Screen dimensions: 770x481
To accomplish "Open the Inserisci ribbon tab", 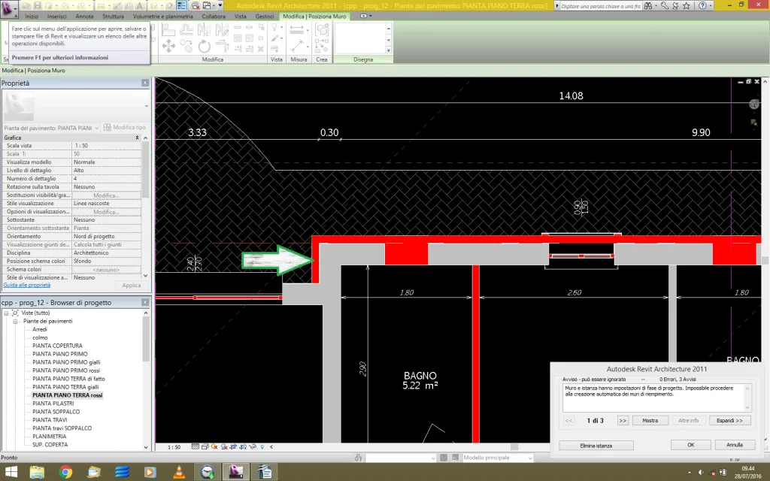I will (57, 17).
